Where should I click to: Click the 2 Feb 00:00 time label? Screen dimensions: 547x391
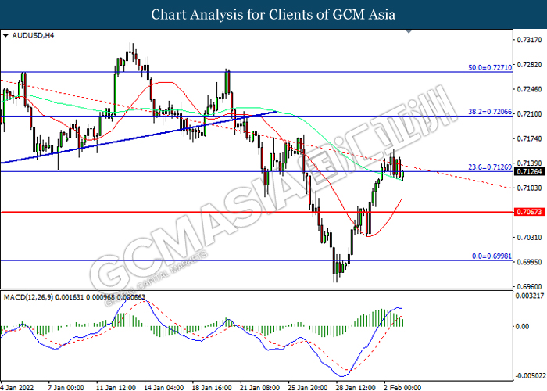tap(402, 388)
